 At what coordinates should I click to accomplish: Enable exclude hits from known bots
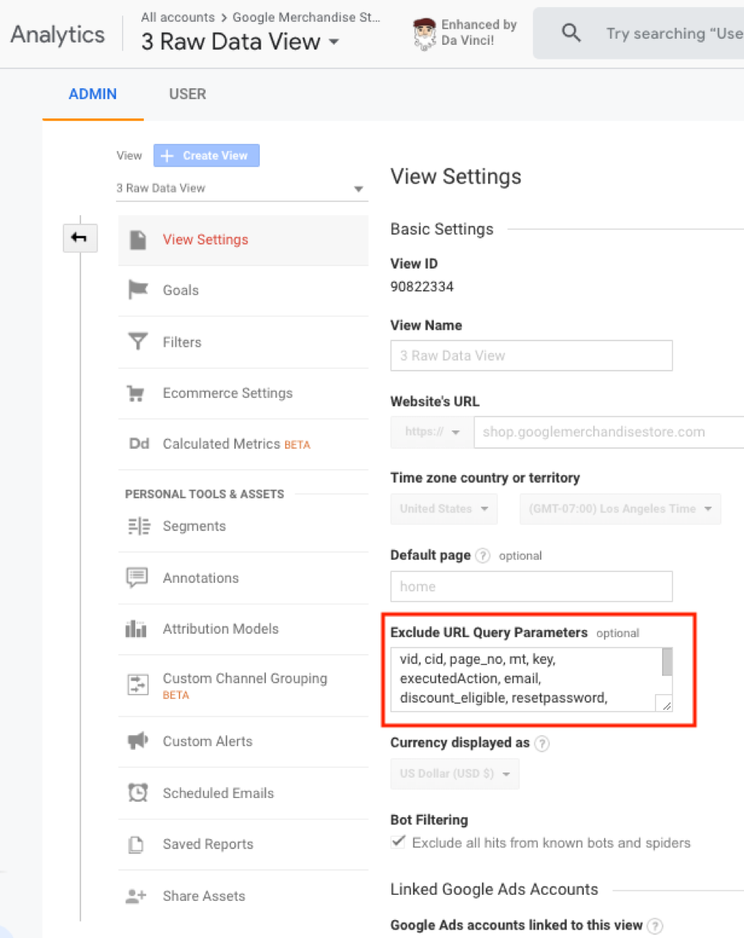398,842
